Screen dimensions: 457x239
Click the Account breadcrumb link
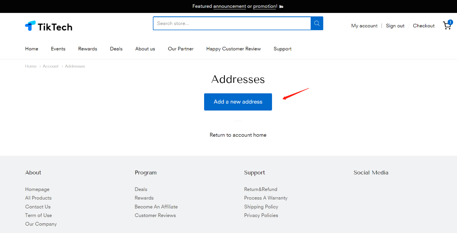click(x=51, y=66)
